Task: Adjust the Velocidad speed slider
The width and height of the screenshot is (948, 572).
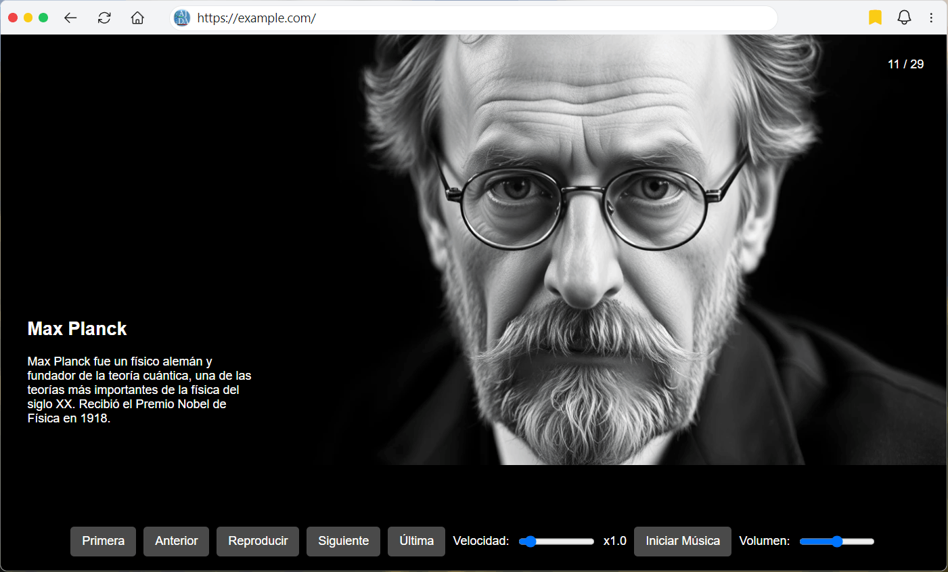Action: 556,542
